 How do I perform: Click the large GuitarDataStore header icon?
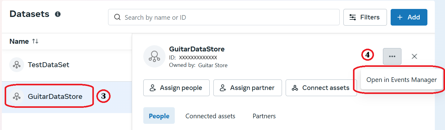[154, 57]
